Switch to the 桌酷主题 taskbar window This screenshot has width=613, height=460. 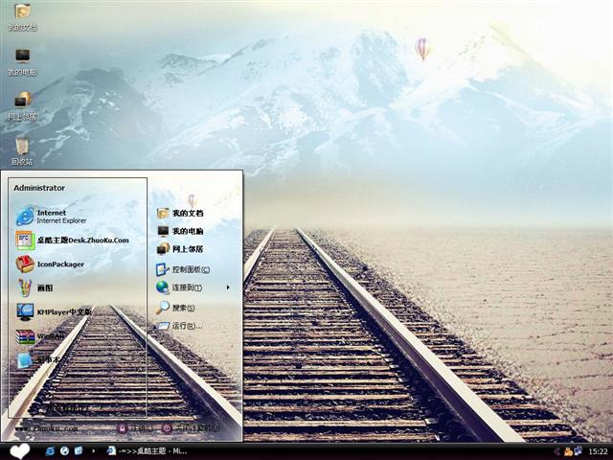coord(148,450)
